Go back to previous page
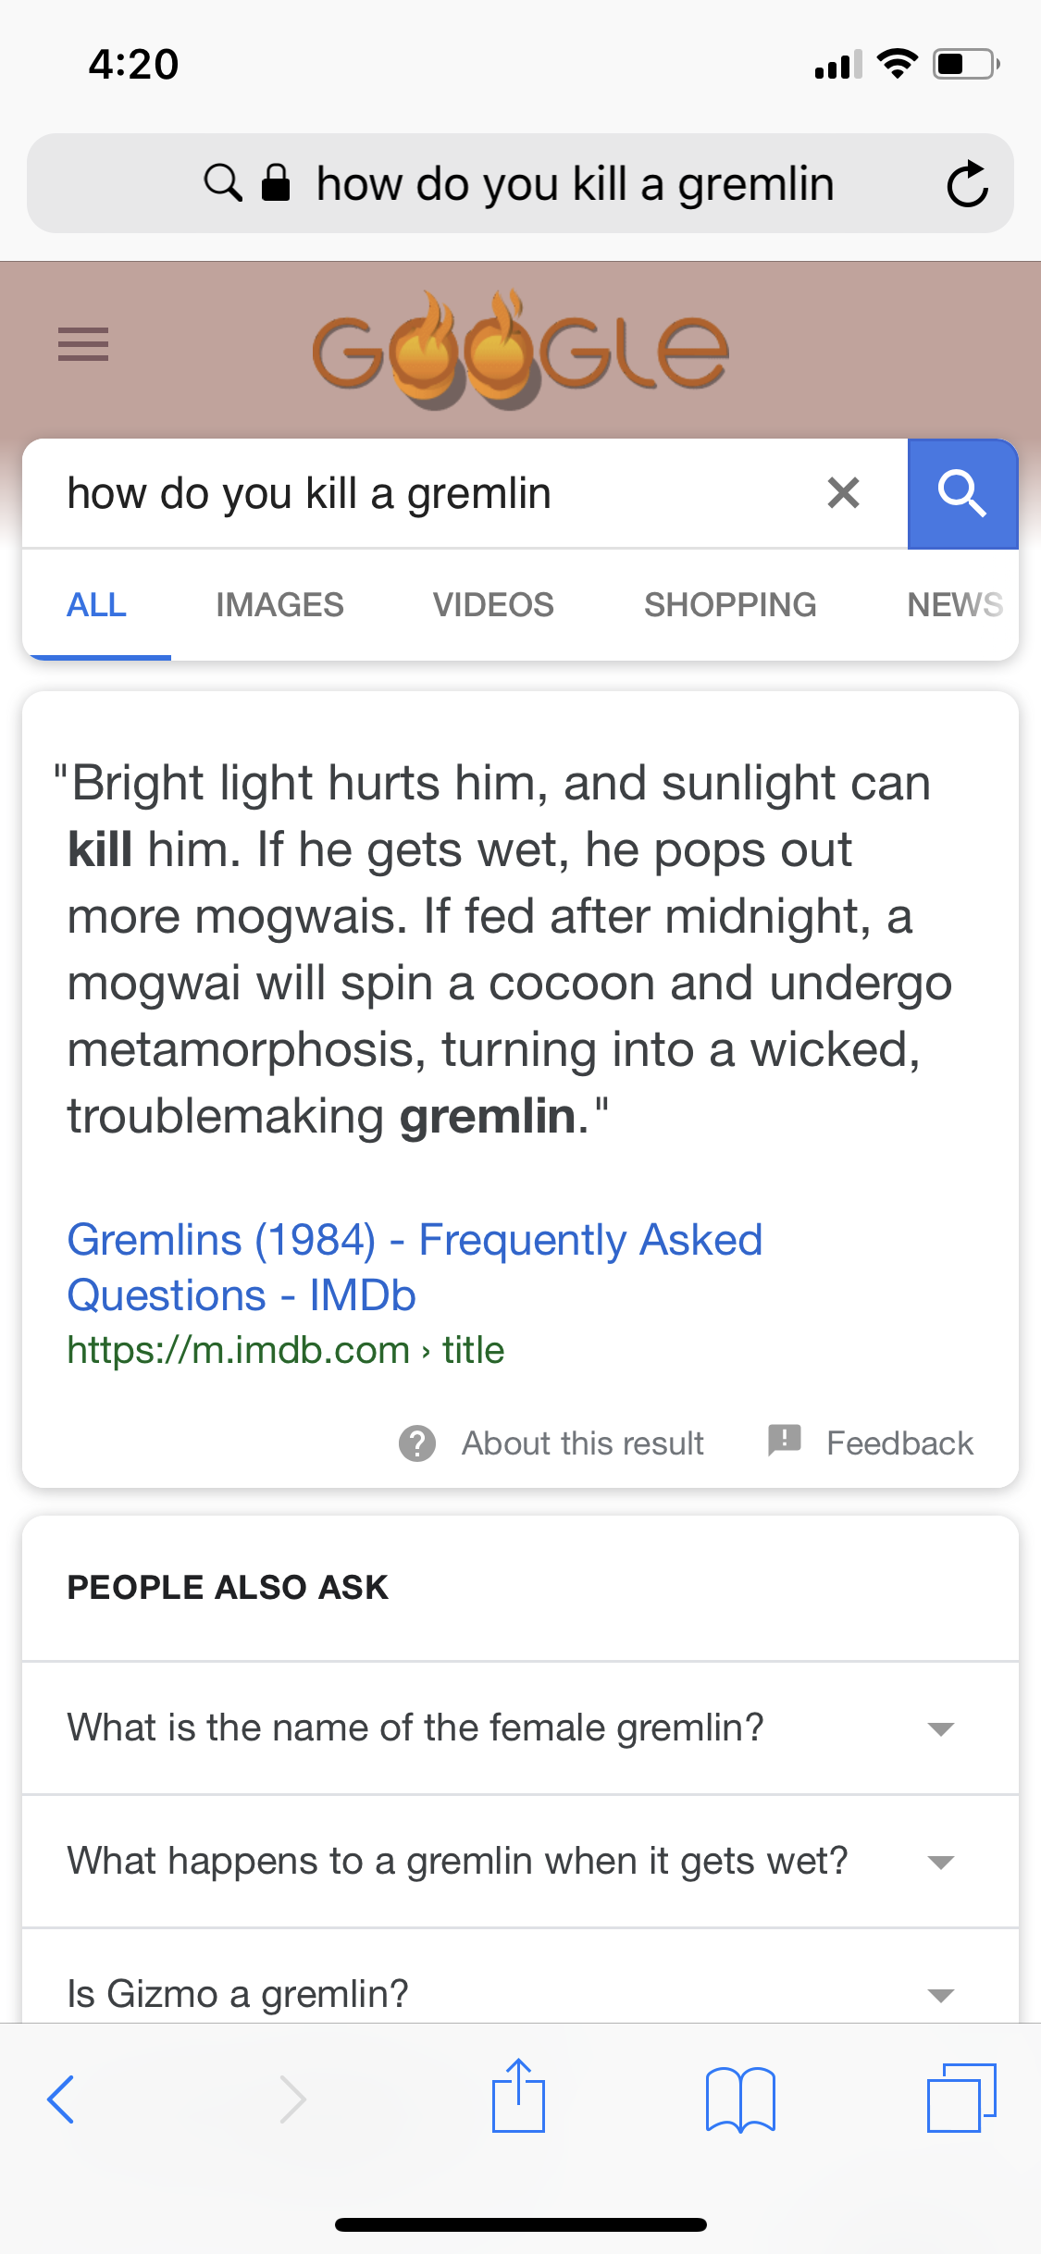 (61, 2099)
